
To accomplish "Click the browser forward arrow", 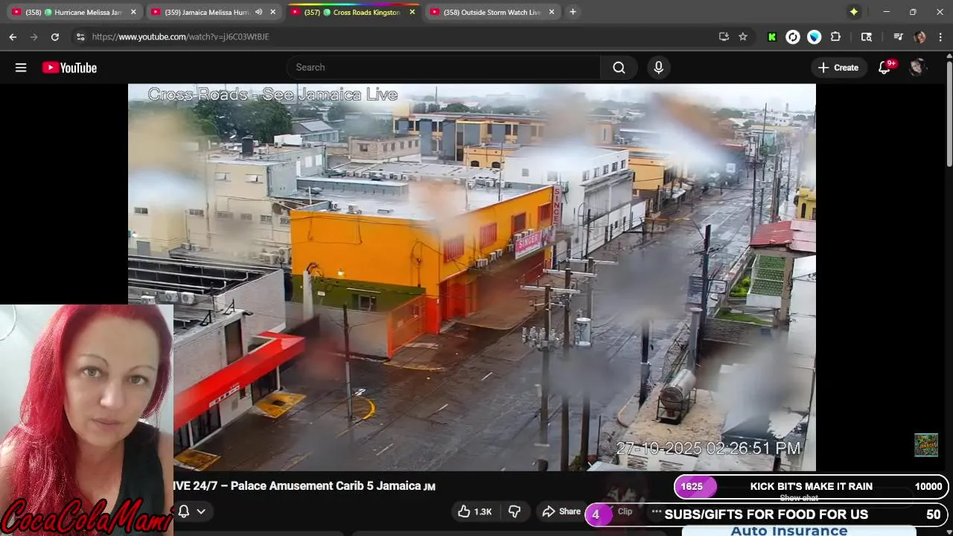I will pyautogui.click(x=34, y=36).
